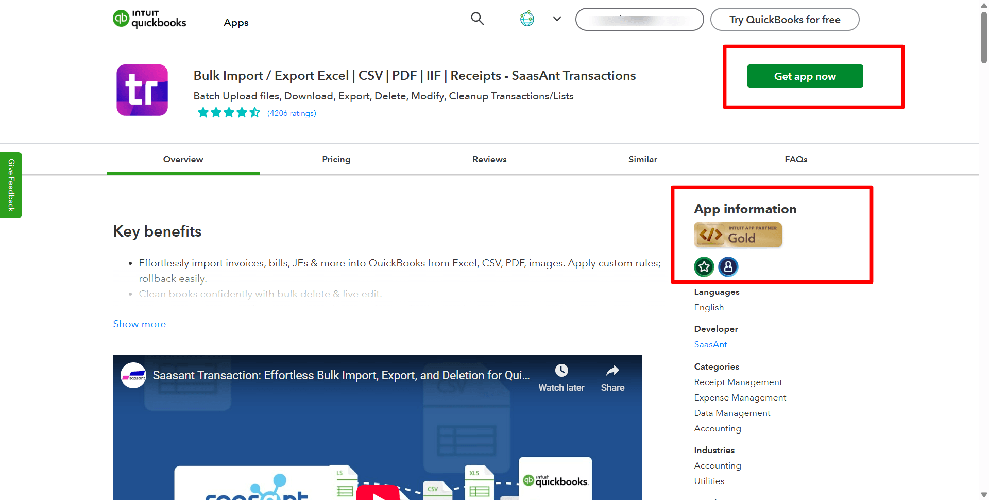Switch to the Pricing tab
The width and height of the screenshot is (989, 500).
(336, 159)
